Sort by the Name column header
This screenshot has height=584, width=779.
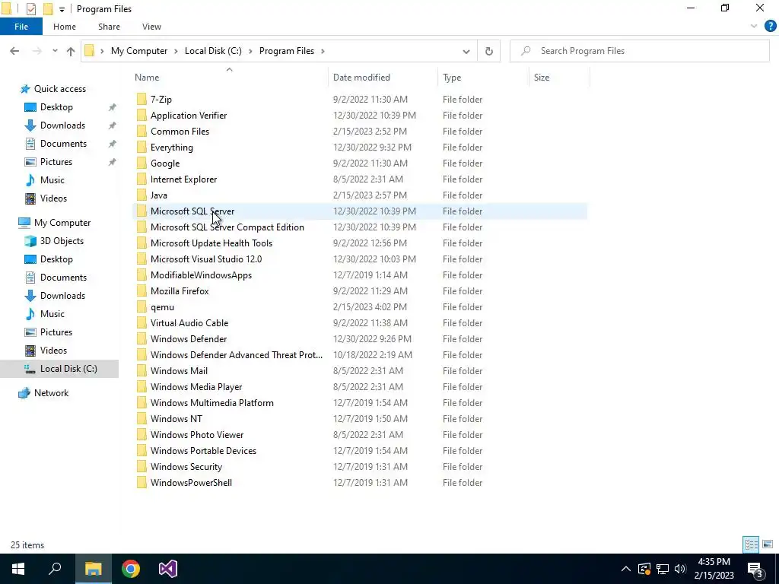click(147, 78)
